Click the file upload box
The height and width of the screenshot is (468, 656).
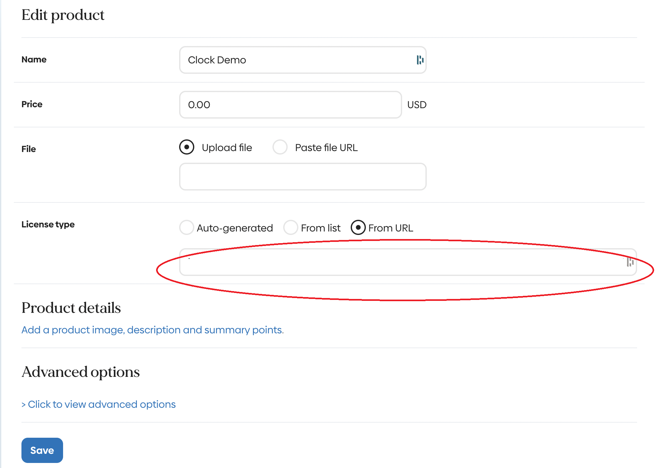coord(303,177)
